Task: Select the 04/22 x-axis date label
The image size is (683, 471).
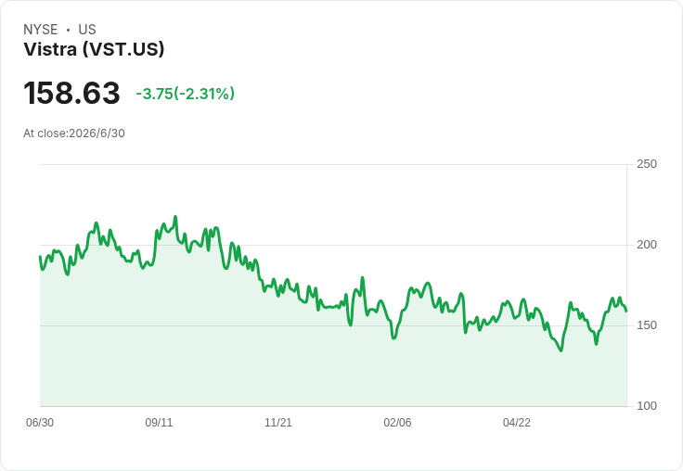Action: coord(517,422)
